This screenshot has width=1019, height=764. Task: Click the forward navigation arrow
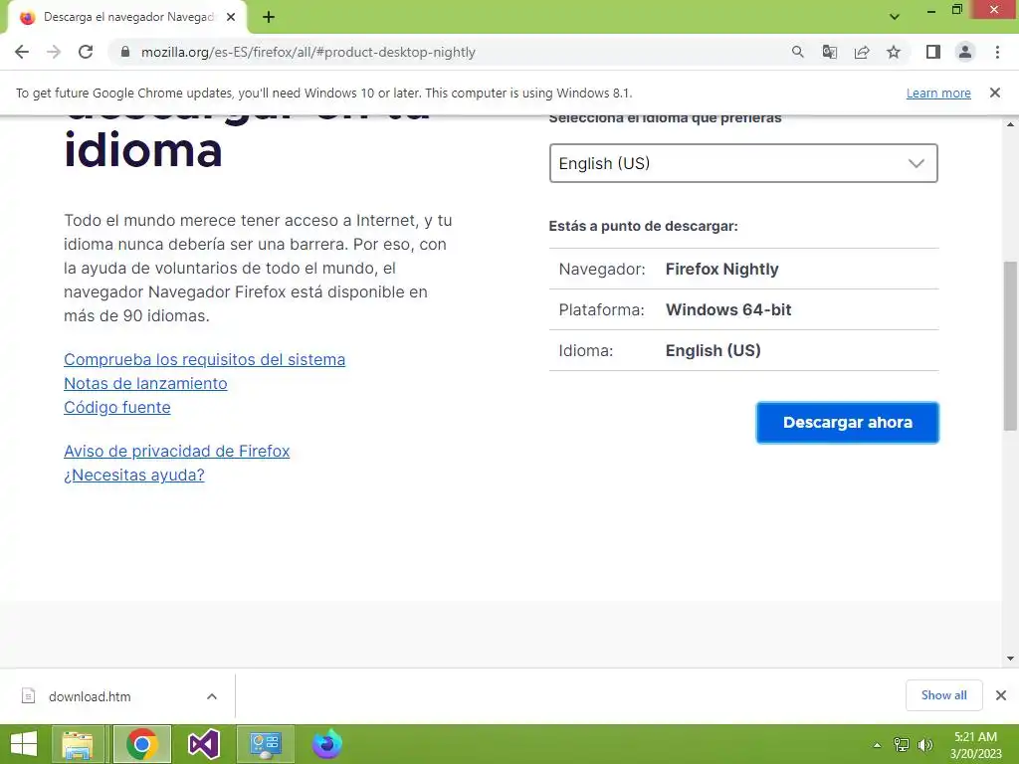54,52
